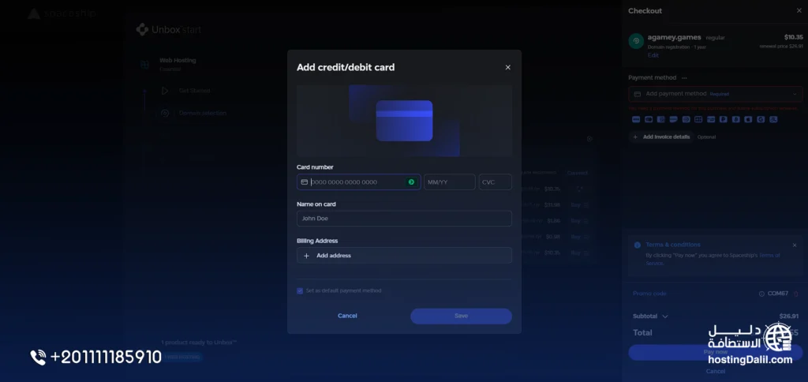
Task: Expand the Subtotal breakdown chevron
Action: tap(664, 316)
